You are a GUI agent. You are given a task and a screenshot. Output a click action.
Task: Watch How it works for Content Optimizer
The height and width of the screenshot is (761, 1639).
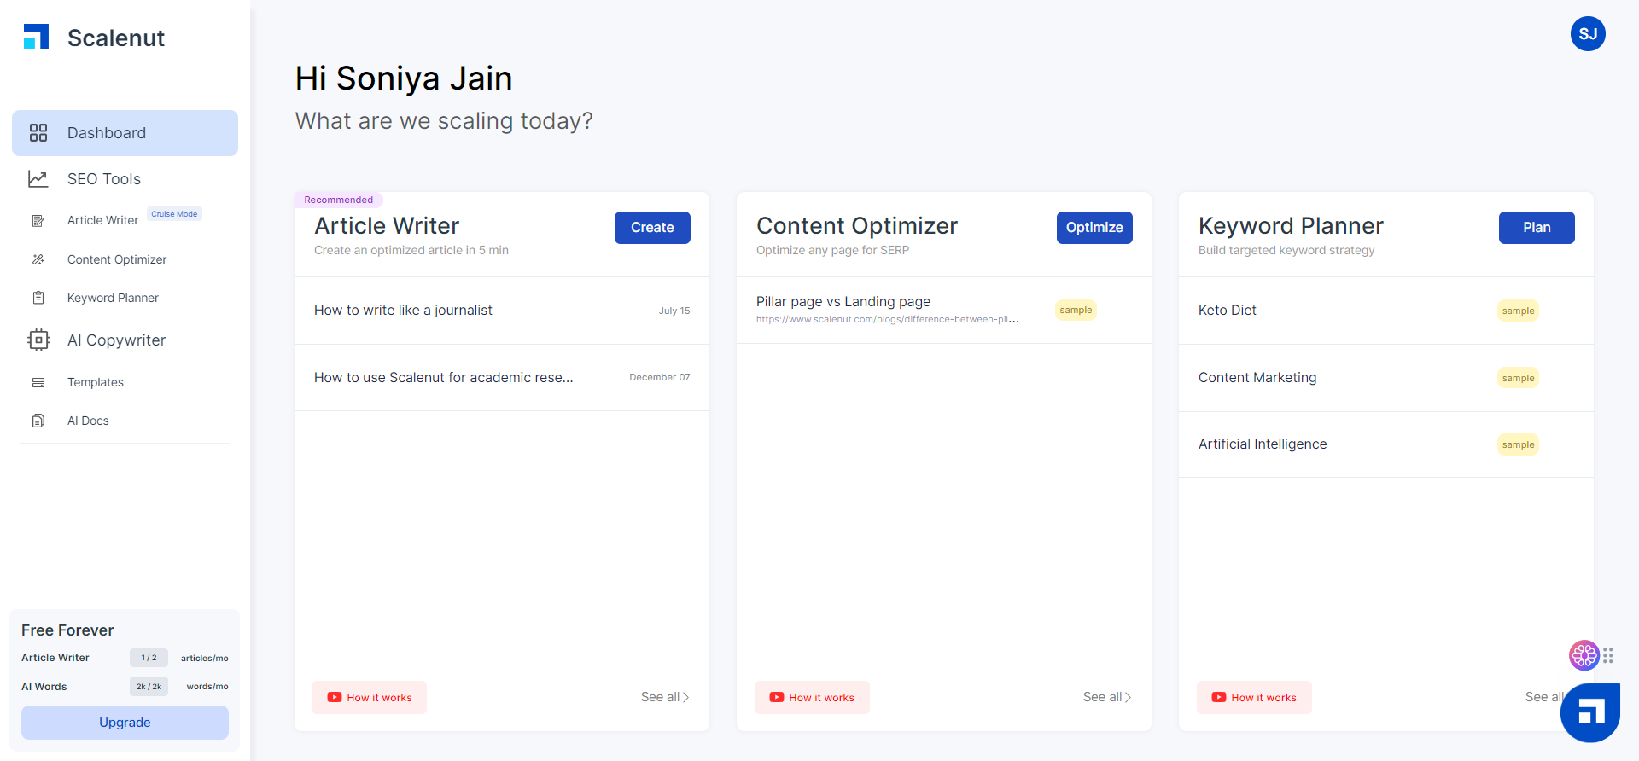point(812,697)
